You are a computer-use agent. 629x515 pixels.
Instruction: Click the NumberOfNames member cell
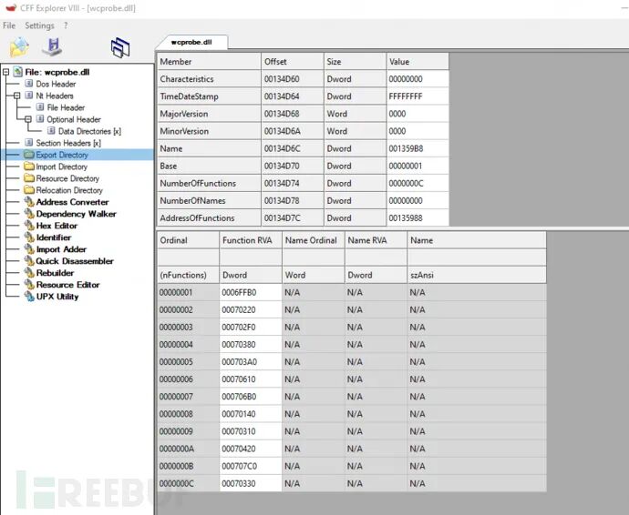pyautogui.click(x=209, y=201)
